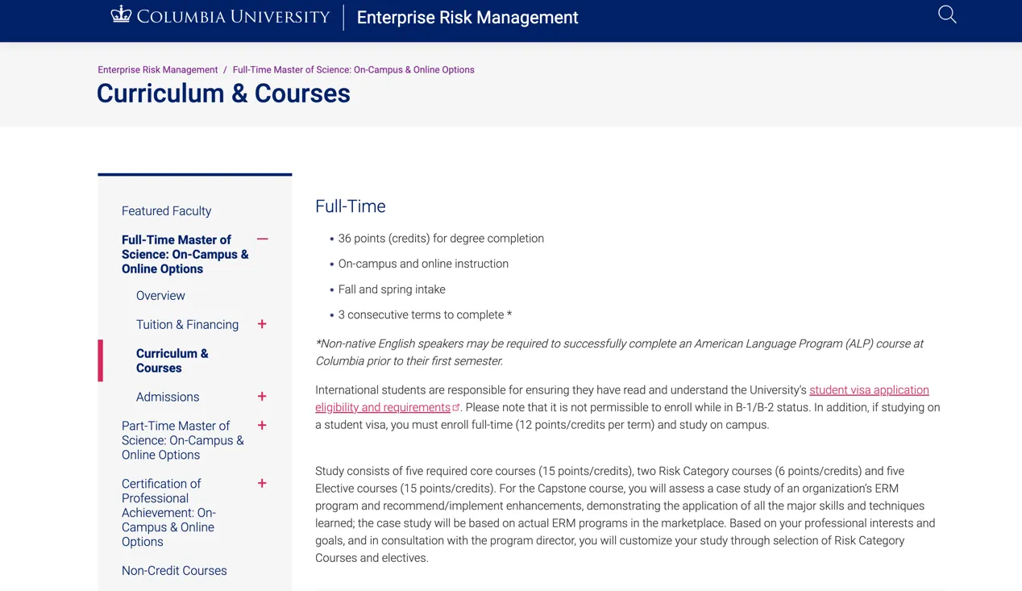This screenshot has width=1022, height=591.
Task: Expand the Admissions submenu
Action: click(262, 397)
